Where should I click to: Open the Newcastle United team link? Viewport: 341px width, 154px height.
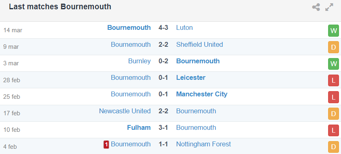click(125, 111)
